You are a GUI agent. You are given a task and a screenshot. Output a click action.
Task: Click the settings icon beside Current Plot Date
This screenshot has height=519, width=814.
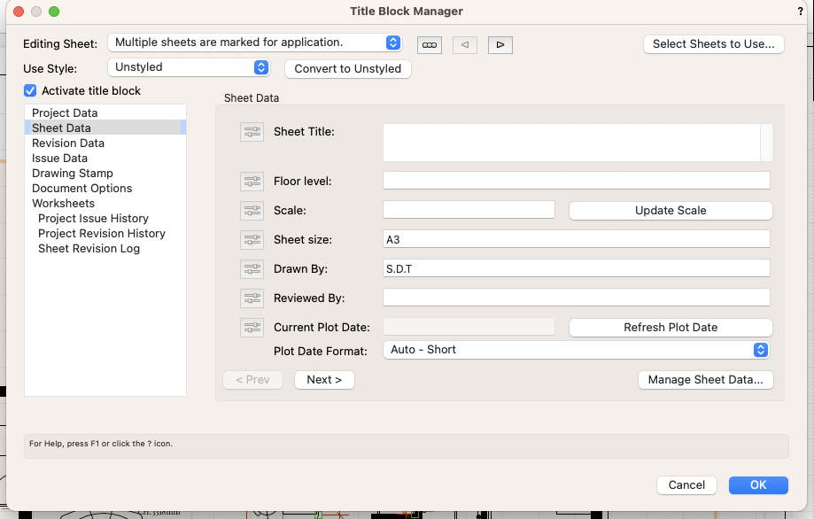point(252,327)
